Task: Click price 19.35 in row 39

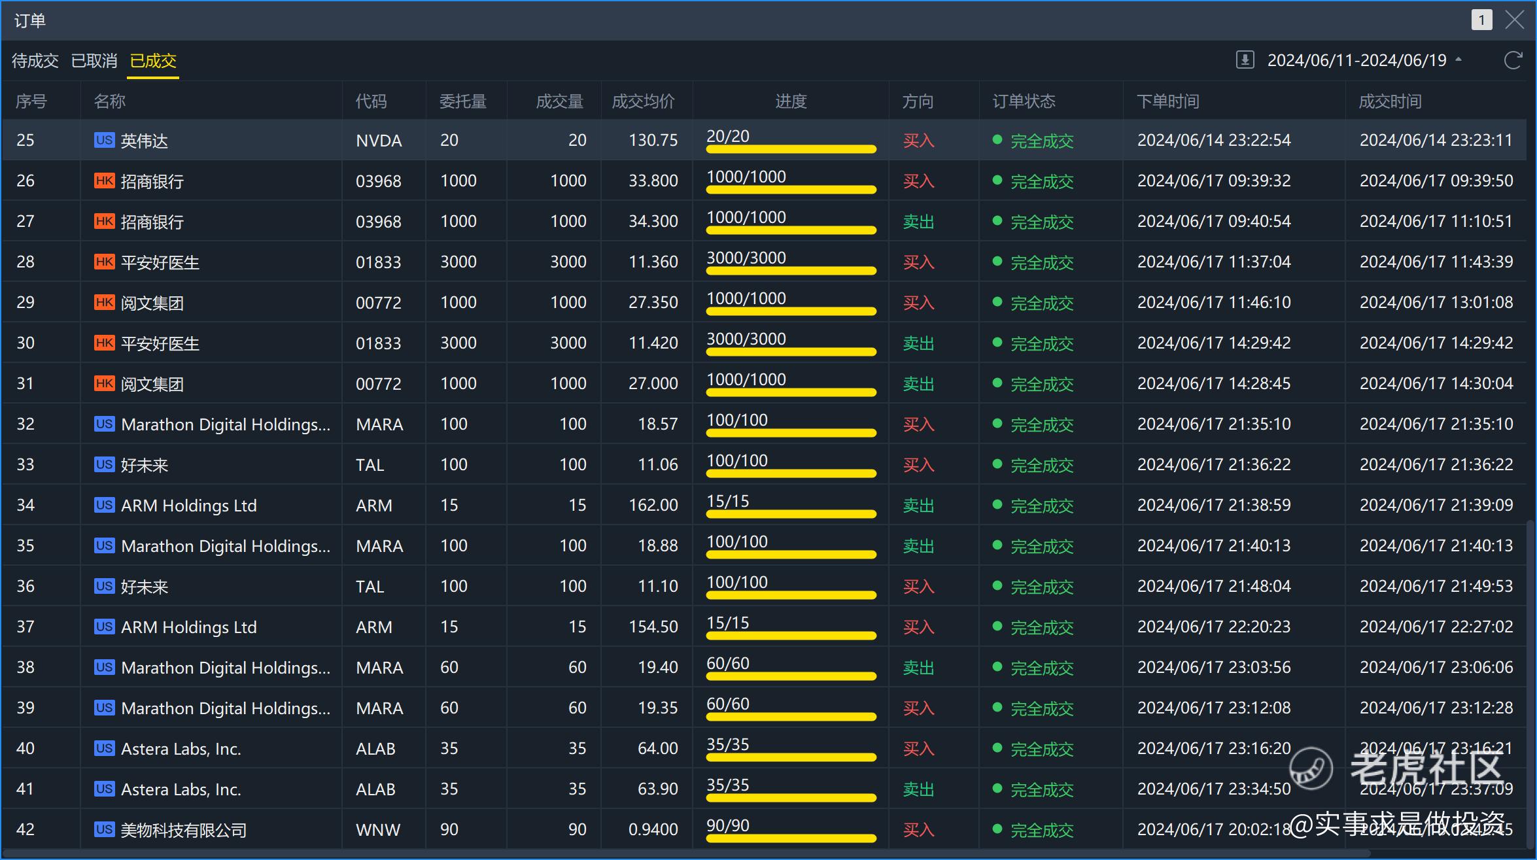Action: pos(658,708)
